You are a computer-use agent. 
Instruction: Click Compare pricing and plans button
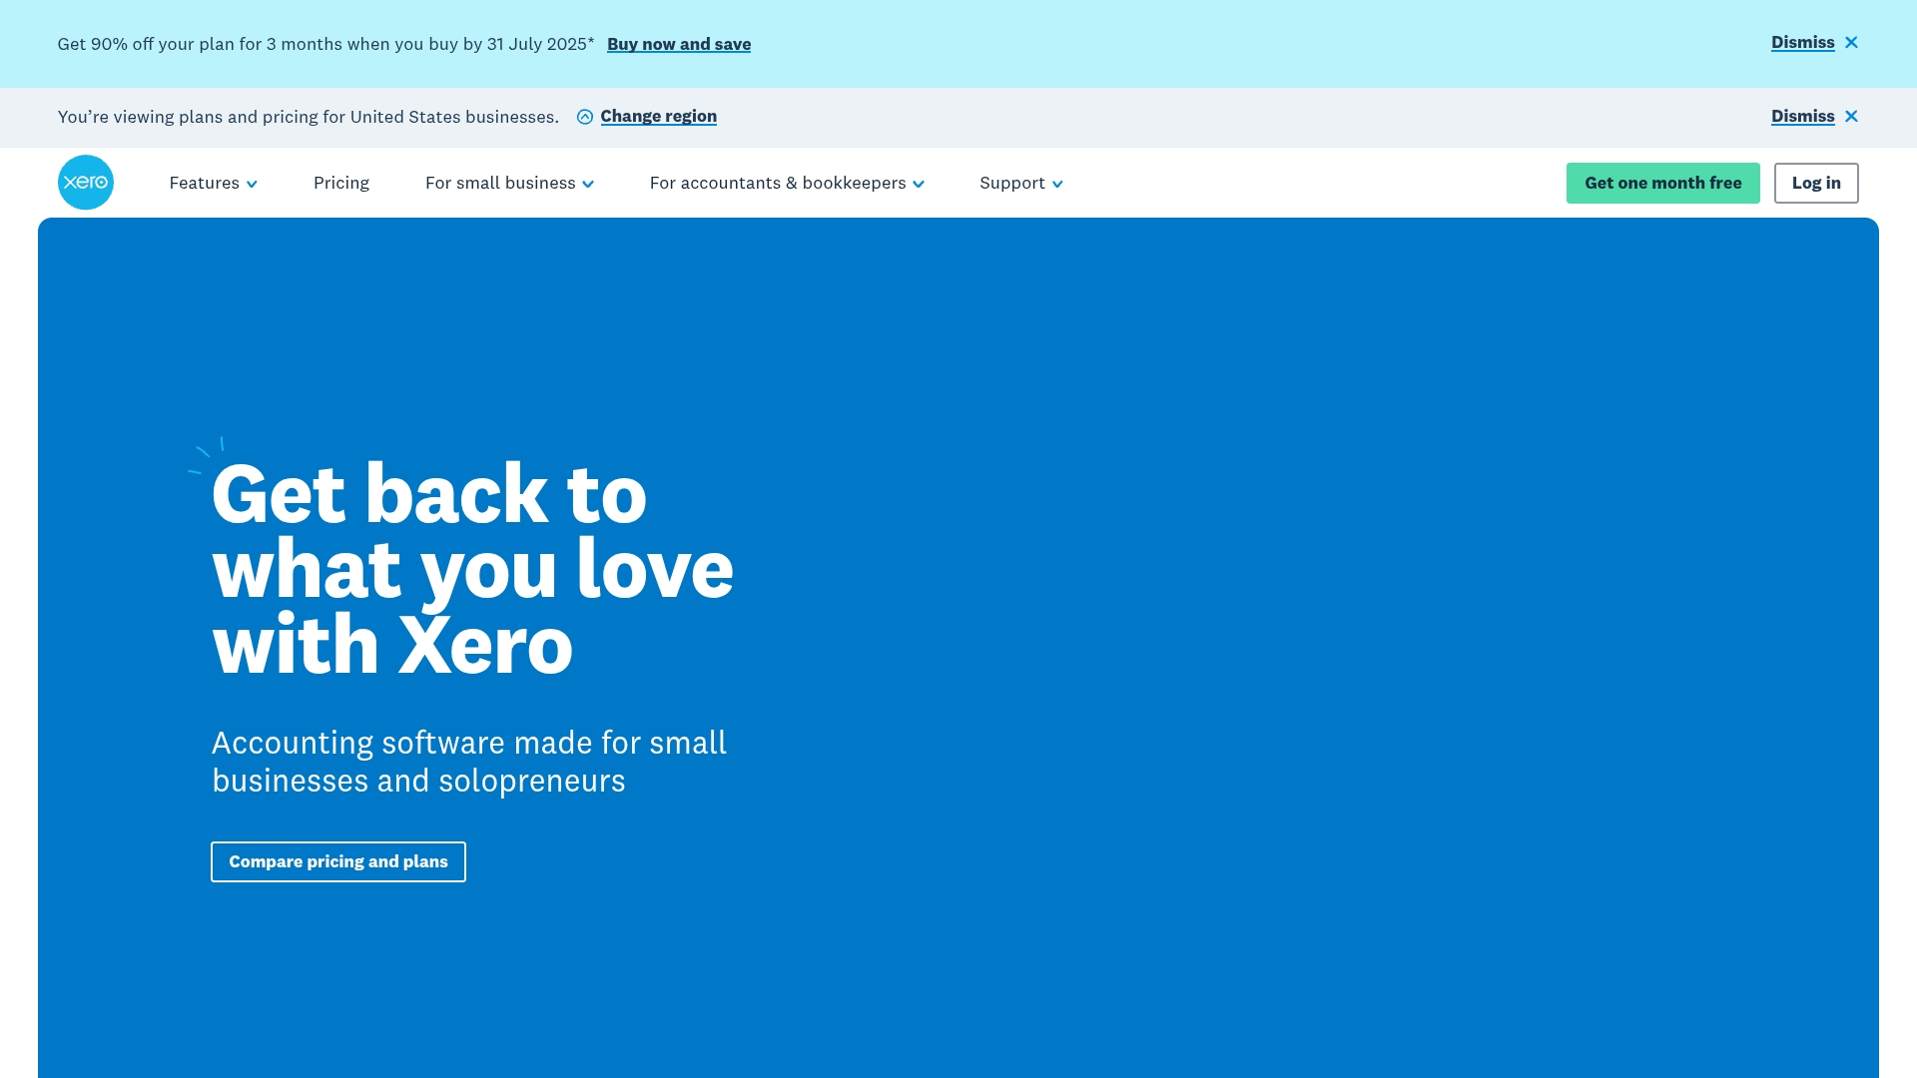click(338, 861)
